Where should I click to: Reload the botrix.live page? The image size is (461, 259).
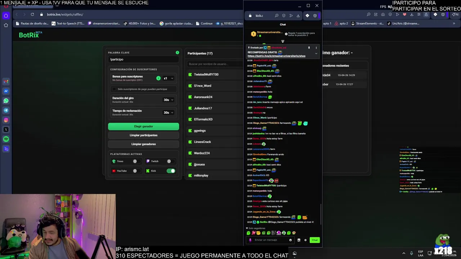pyautogui.click(x=32, y=14)
